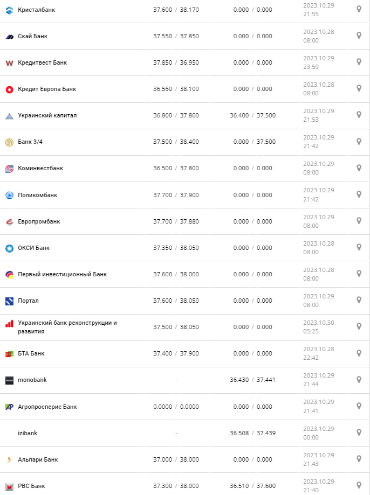This screenshot has height=495, width=370.
Task: Open the ОКСИ Банк link
Action: tap(33, 248)
